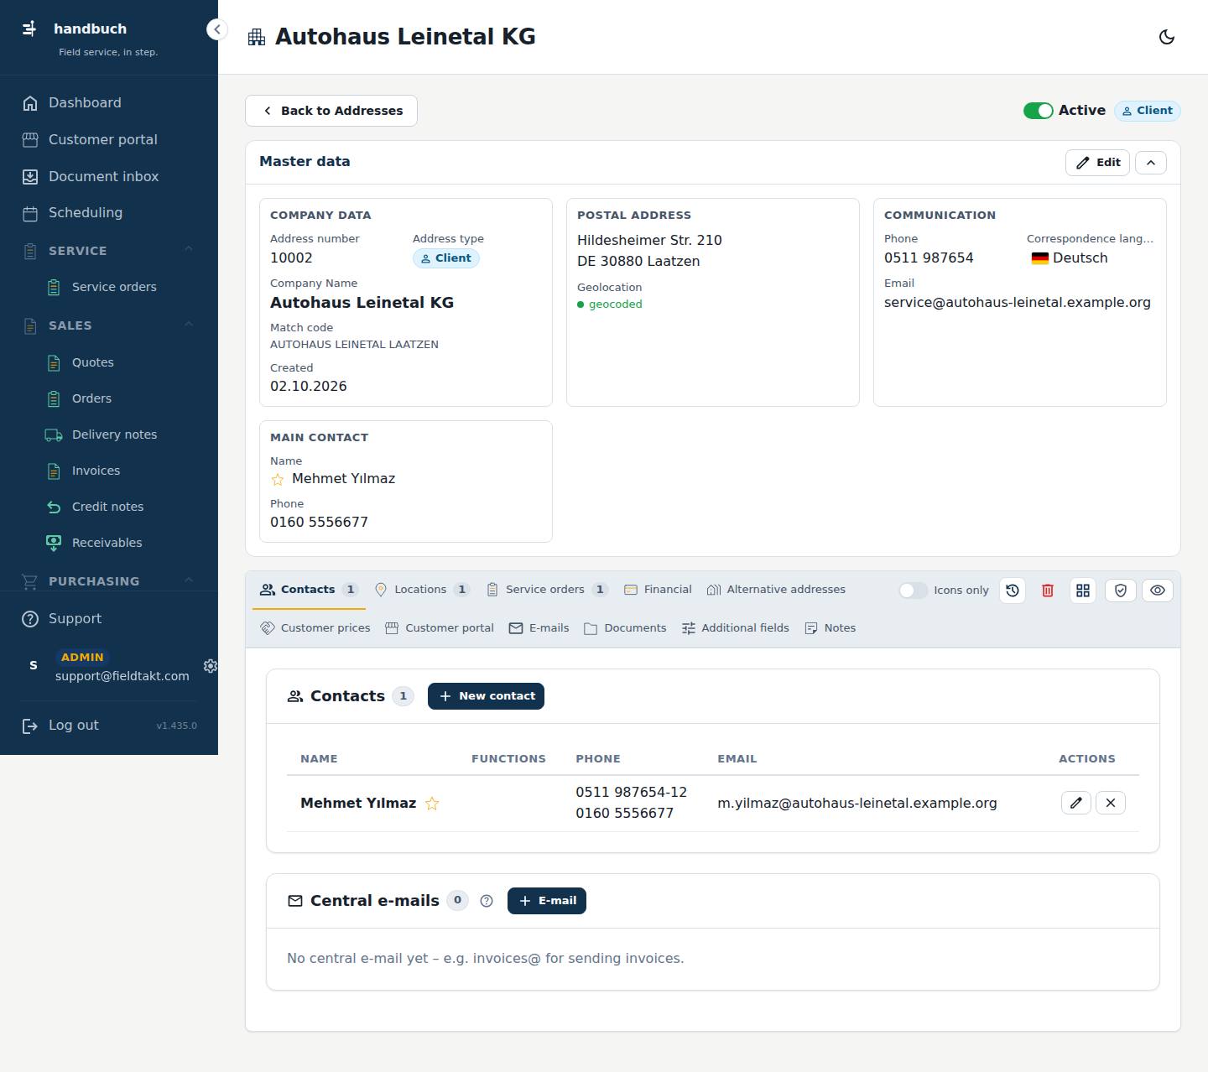
Task: Open history clock icon in tab toolbar
Action: [x=1013, y=591]
